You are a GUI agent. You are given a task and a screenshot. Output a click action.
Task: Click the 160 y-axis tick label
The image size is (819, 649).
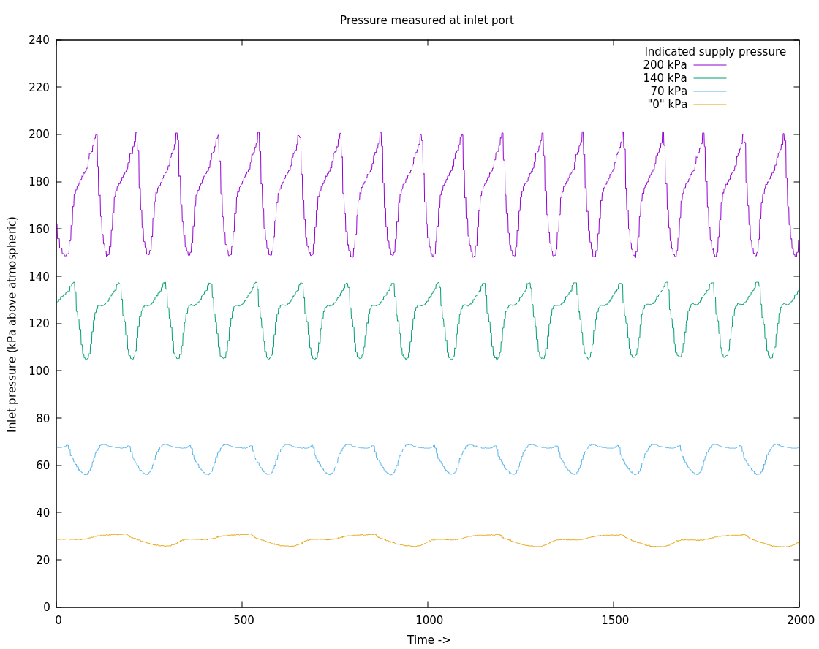(x=39, y=229)
